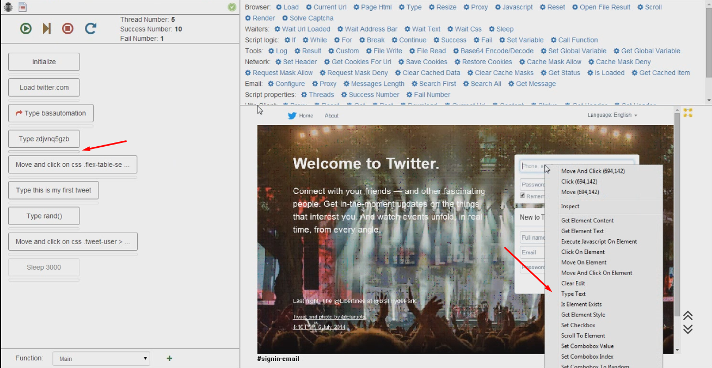
Task: Click the Load twitter.com action block
Action: coord(44,88)
